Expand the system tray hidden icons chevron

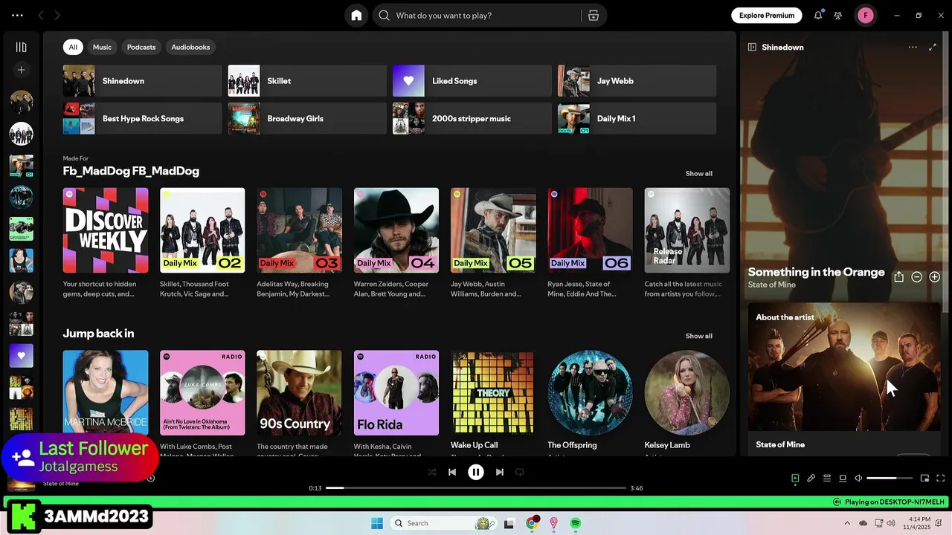click(x=847, y=523)
